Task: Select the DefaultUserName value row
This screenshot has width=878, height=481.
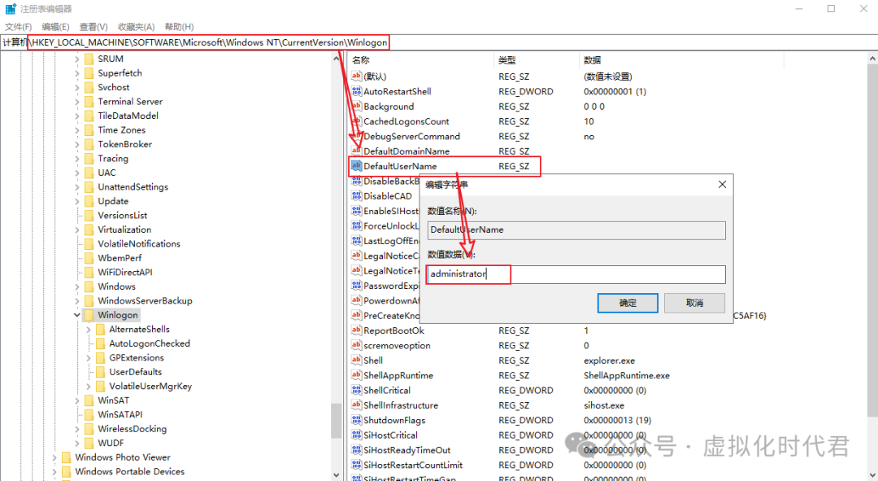Action: click(445, 166)
